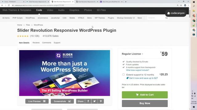Open the Reviews tab
The image size is (197, 110).
point(36,43)
